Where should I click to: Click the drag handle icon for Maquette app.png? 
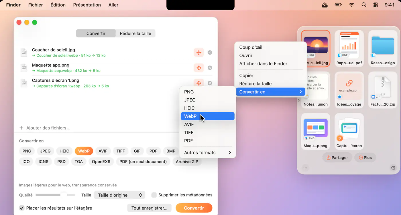199,68
